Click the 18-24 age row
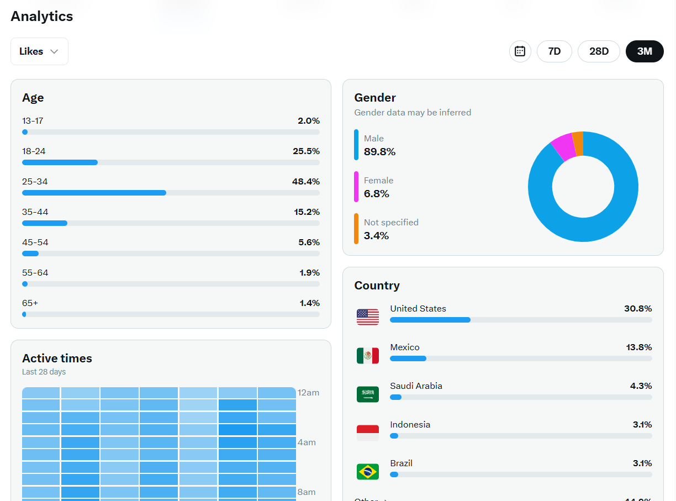 click(x=171, y=156)
